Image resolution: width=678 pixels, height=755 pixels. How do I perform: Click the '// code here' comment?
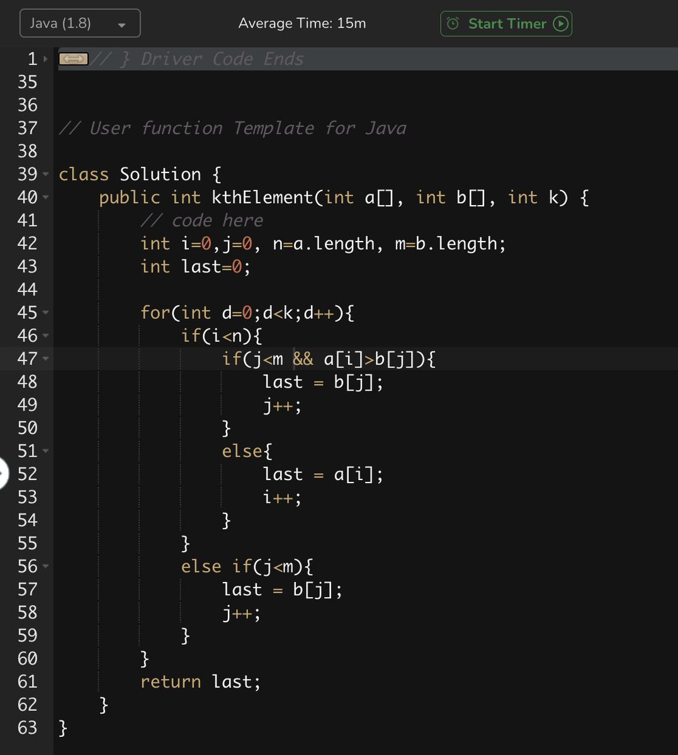pos(202,220)
